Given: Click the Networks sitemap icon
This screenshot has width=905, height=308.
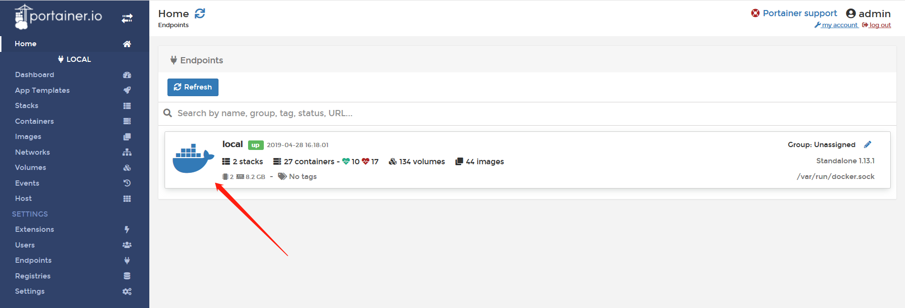Looking at the screenshot, I should [x=127, y=152].
